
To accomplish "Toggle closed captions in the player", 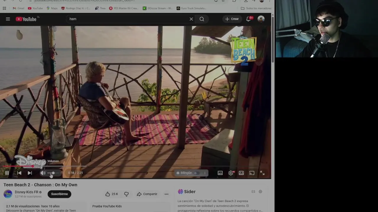I will click(220, 173).
